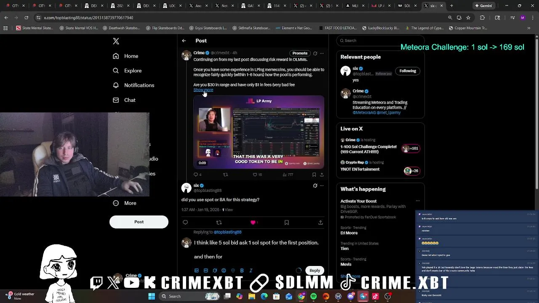Image resolution: width=539 pixels, height=303 pixels.
Task: Open Chat in X sidebar
Action: tap(124, 100)
